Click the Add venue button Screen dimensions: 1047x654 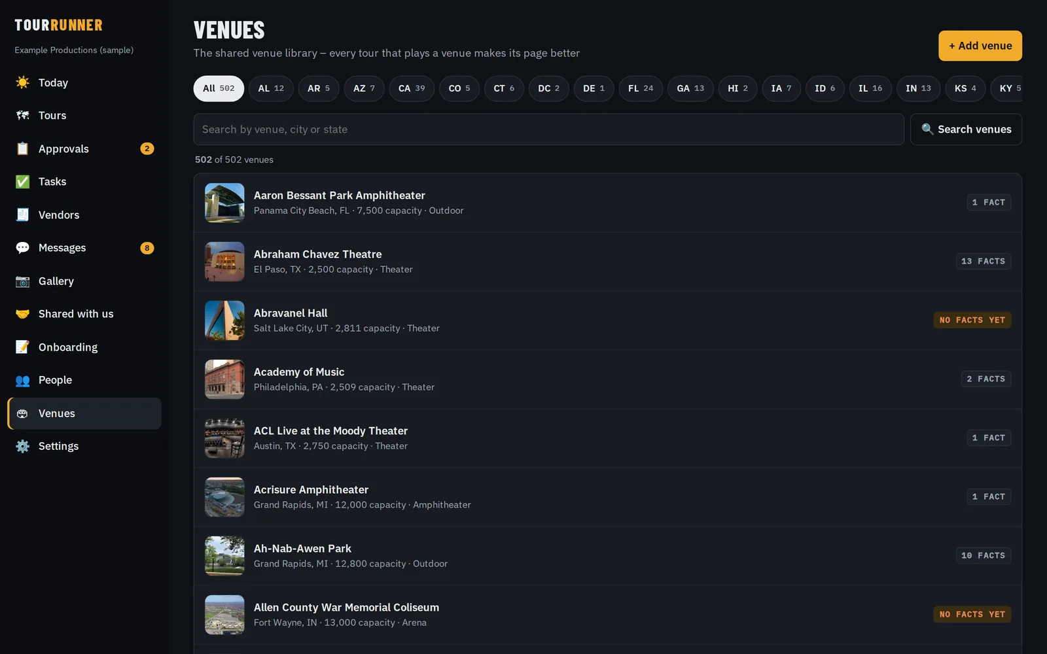980,46
